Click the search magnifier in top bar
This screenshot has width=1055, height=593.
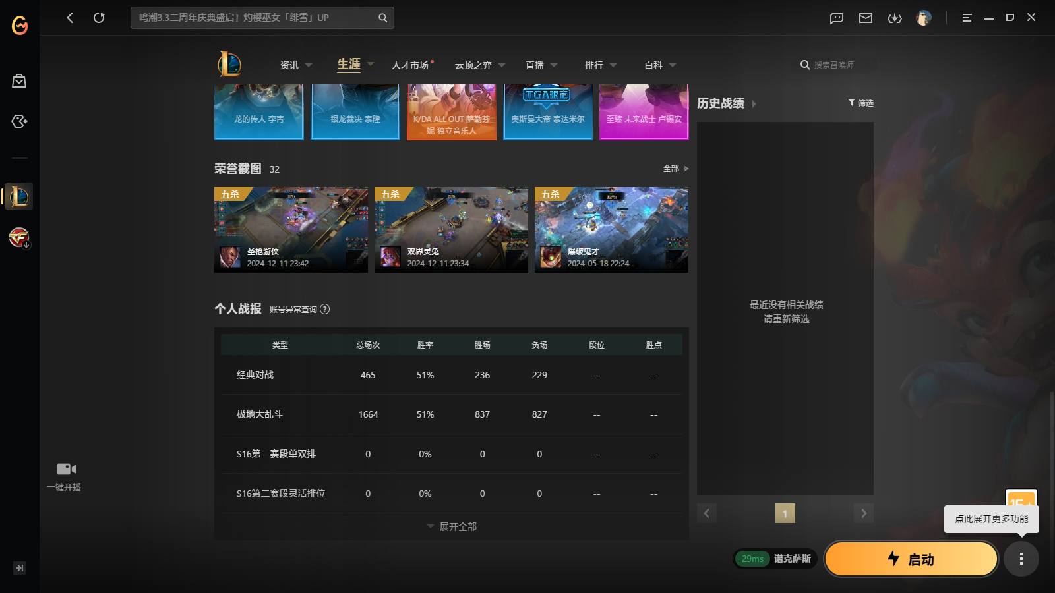tap(382, 18)
